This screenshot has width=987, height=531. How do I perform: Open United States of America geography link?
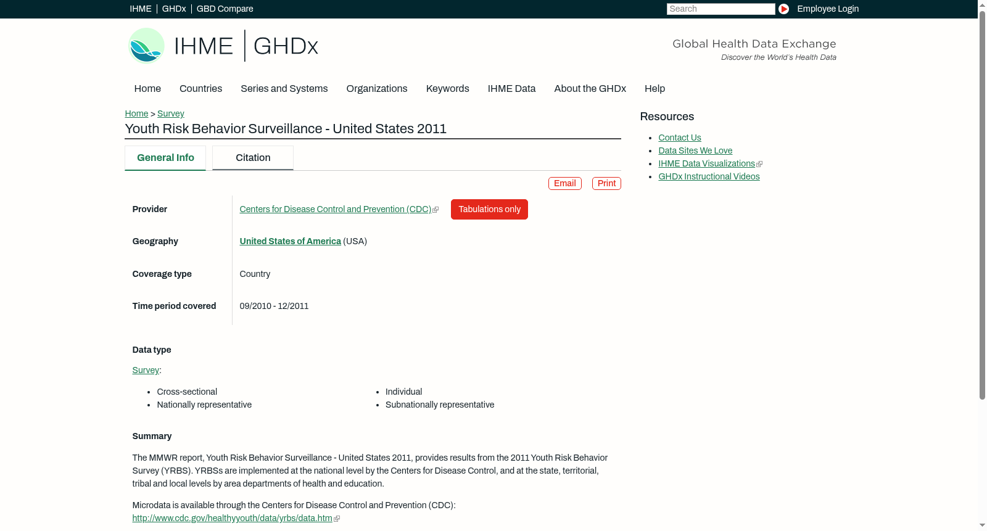(x=290, y=241)
